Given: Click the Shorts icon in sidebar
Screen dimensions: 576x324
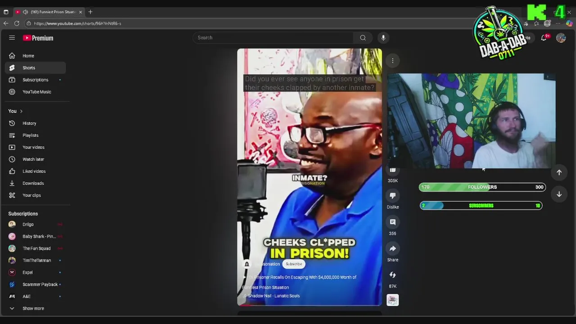Looking at the screenshot, I should [x=12, y=68].
